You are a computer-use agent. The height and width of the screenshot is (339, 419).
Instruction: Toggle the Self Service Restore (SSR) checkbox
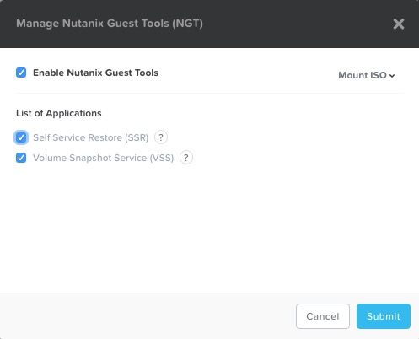21,137
